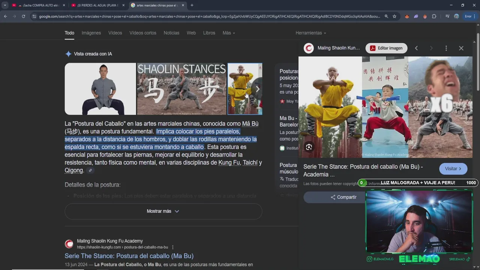Open the man in gray uniform thumbnail

coord(100,89)
